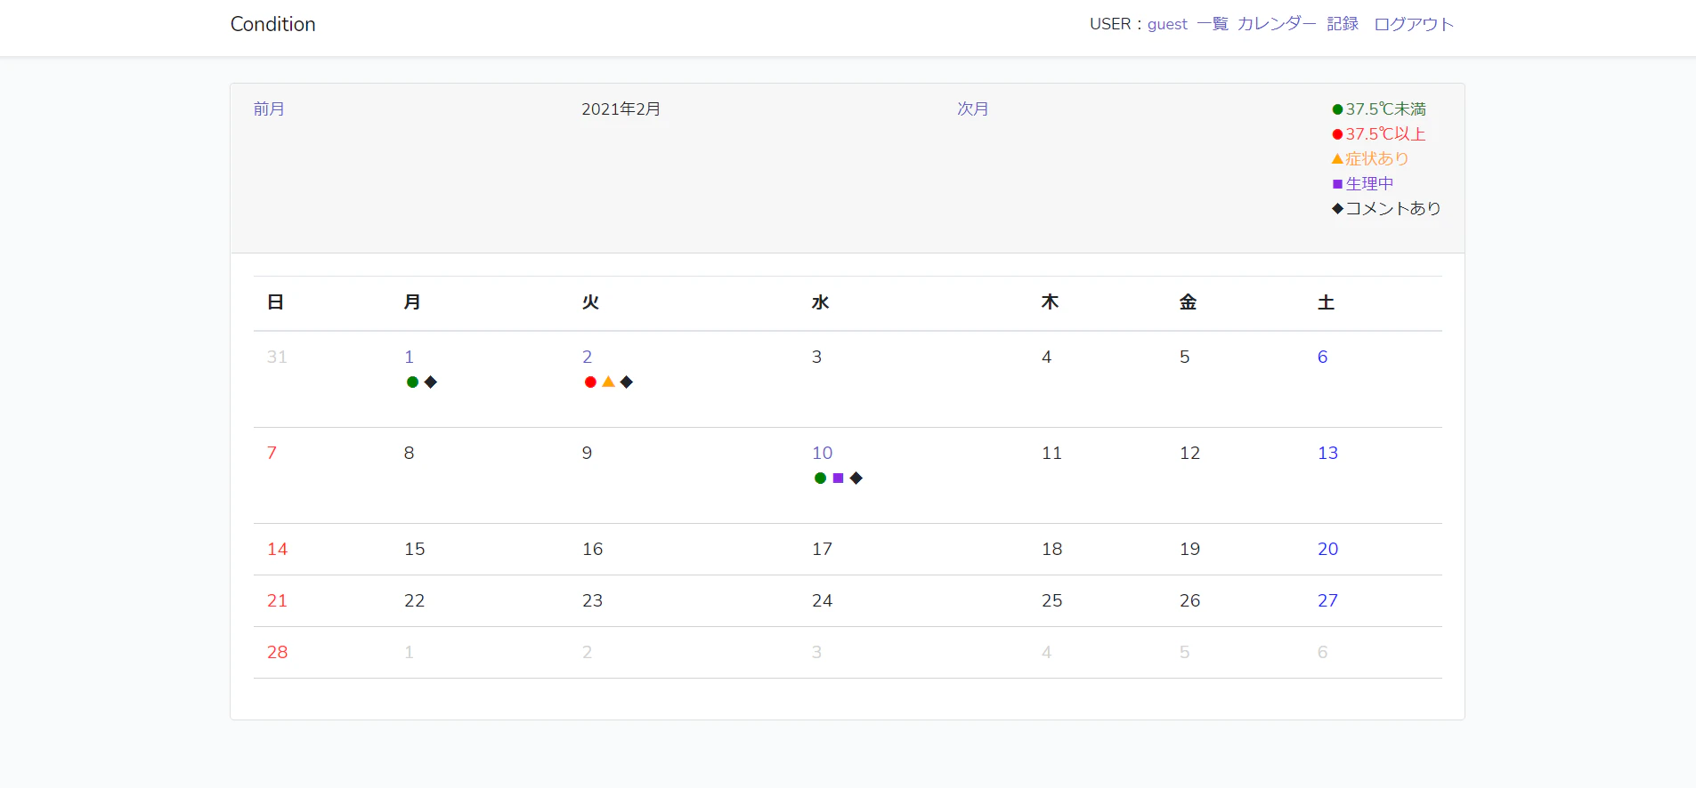This screenshot has height=788, width=1696.
Task: Select Saturday February 6 date
Action: pos(1323,357)
